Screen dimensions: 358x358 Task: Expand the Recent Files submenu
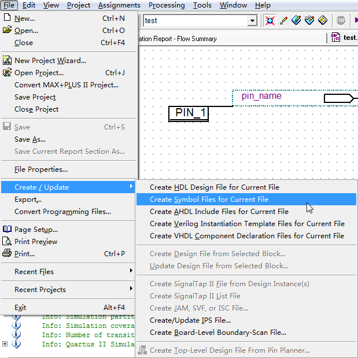point(68,272)
